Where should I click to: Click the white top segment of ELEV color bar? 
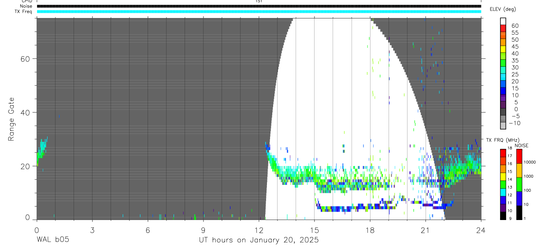pos(503,22)
